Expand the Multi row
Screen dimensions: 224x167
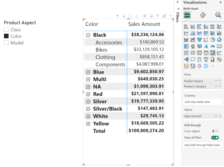click(88, 79)
